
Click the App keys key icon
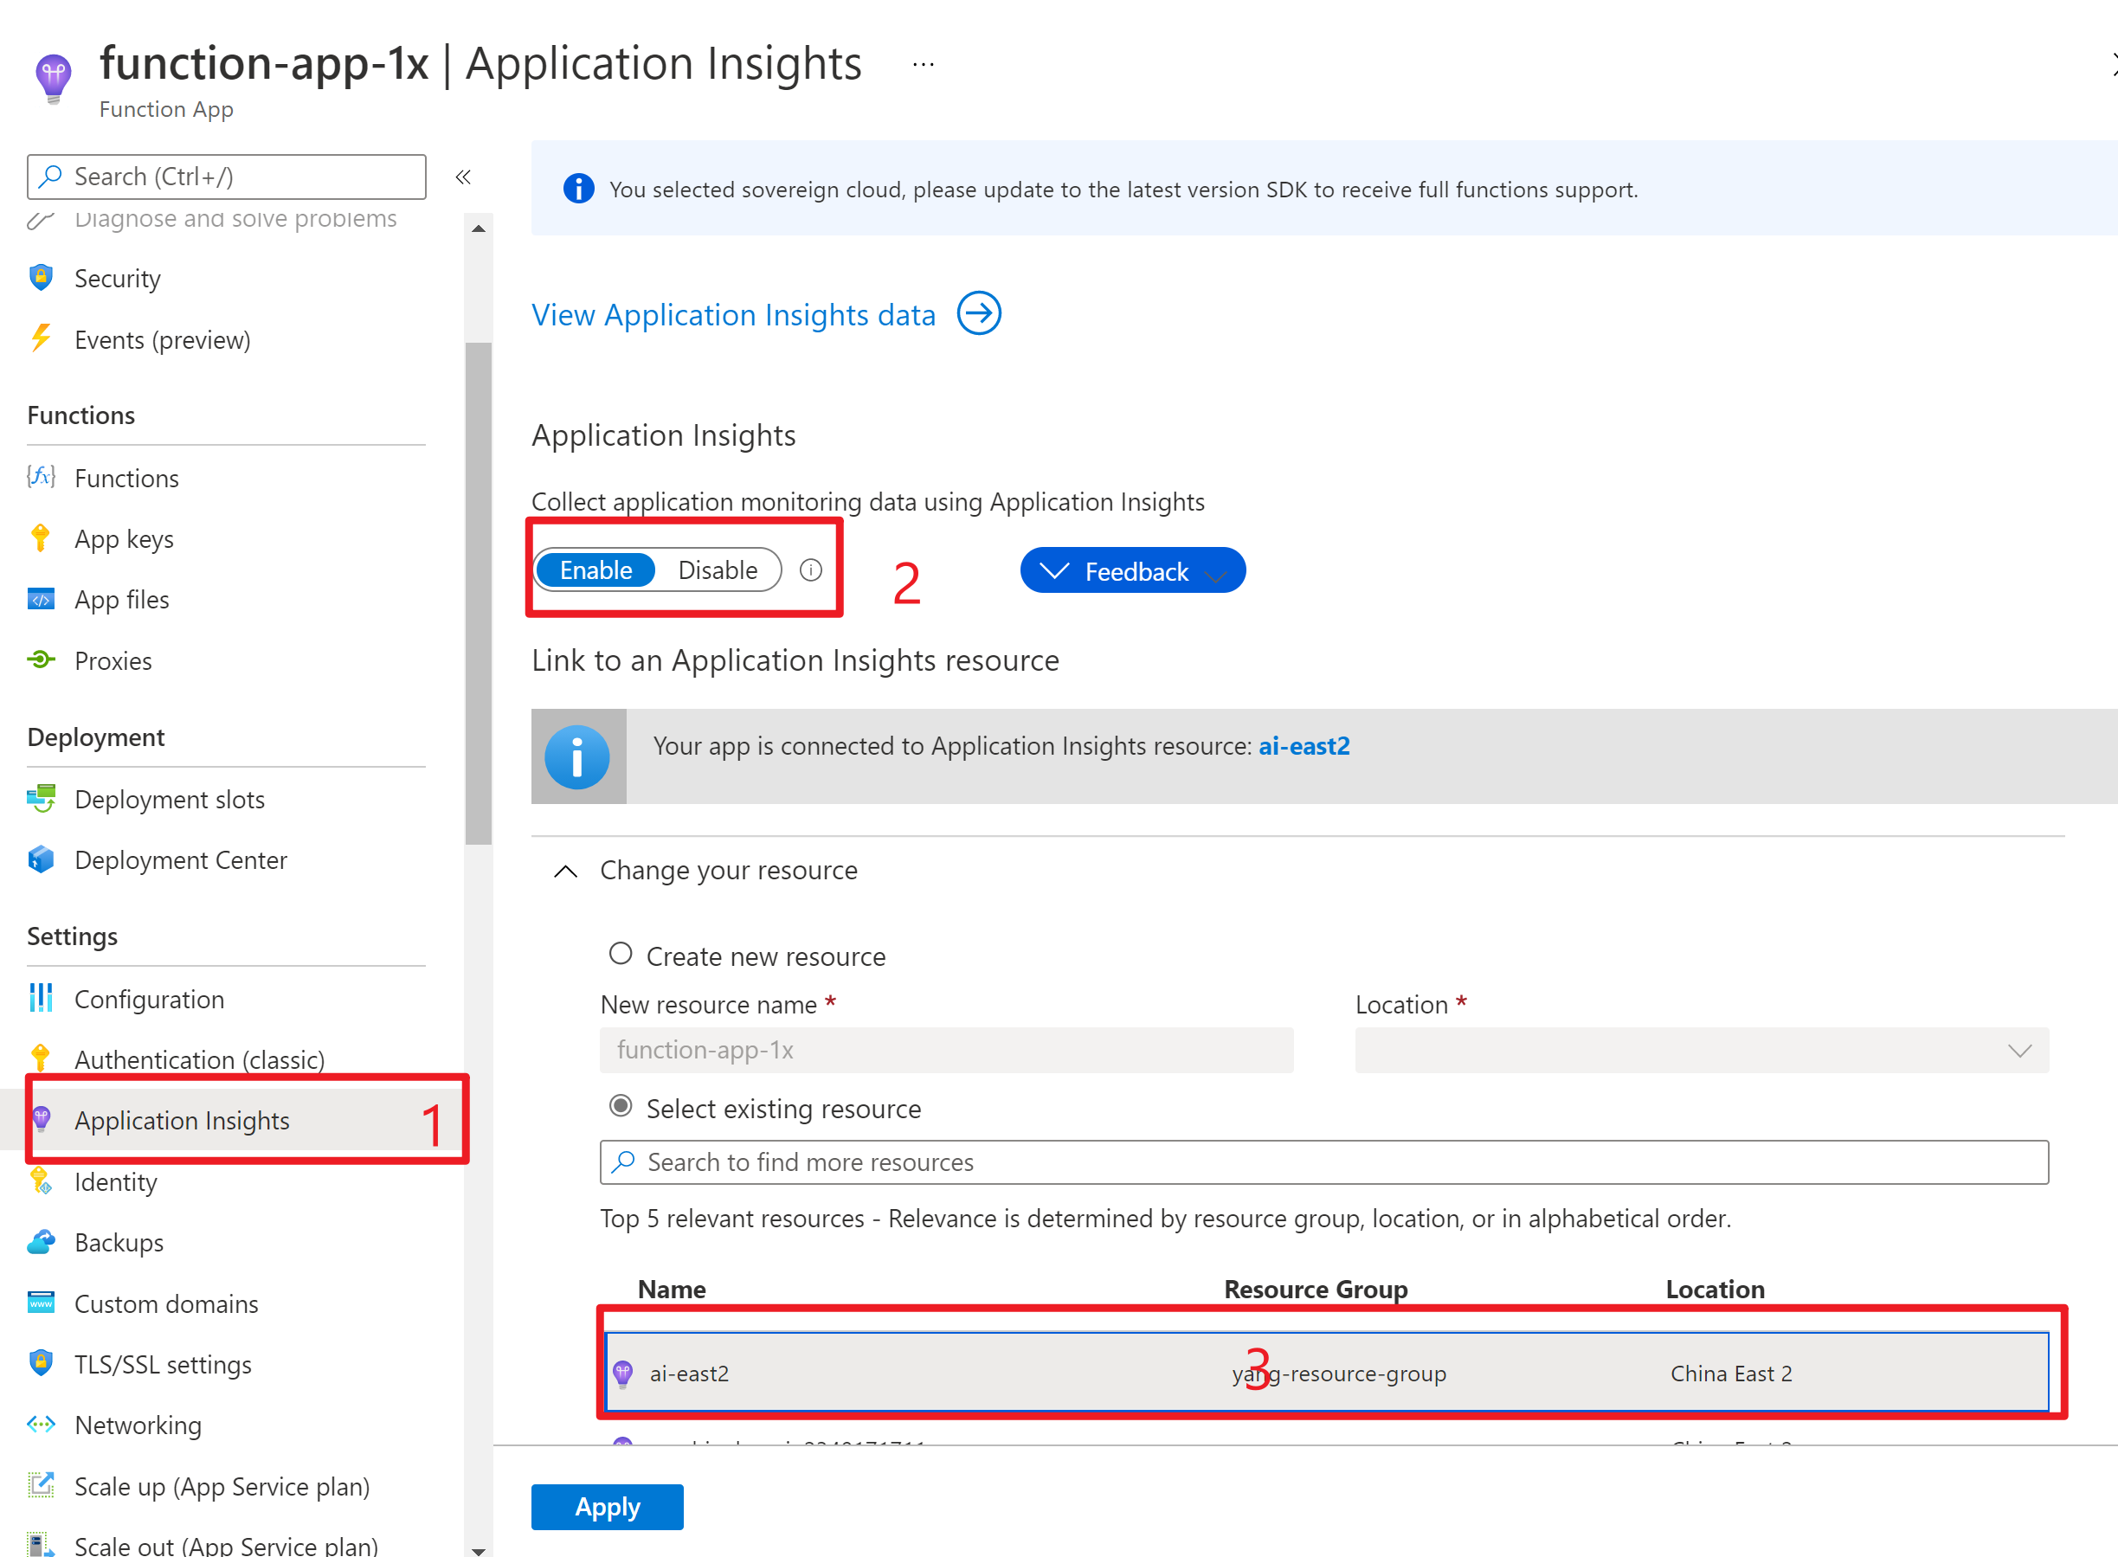click(x=41, y=538)
